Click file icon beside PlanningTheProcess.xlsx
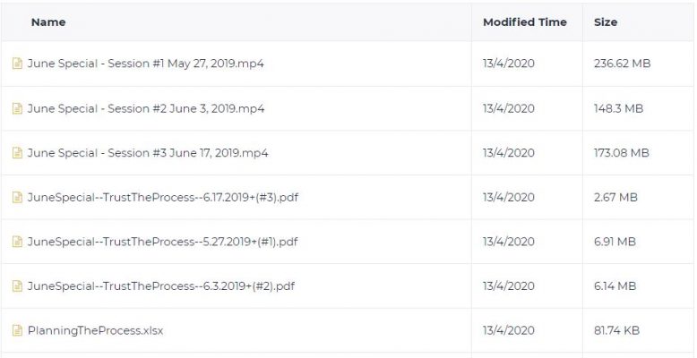This screenshot has width=697, height=358. [x=17, y=330]
